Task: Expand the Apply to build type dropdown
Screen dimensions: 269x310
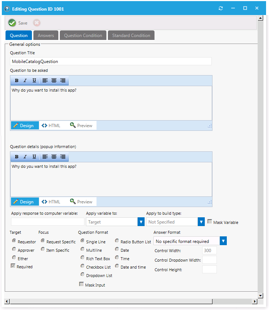Action: [x=201, y=222]
